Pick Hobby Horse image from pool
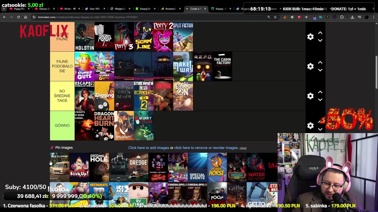The width and height of the screenshot is (378, 212). click(217, 167)
